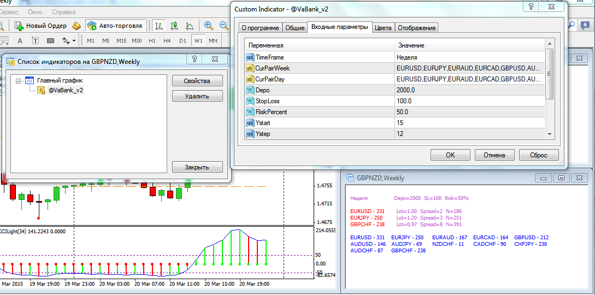This screenshot has width=595, height=295.
Task: Switch chart to bar chart mode
Action: click(159, 26)
